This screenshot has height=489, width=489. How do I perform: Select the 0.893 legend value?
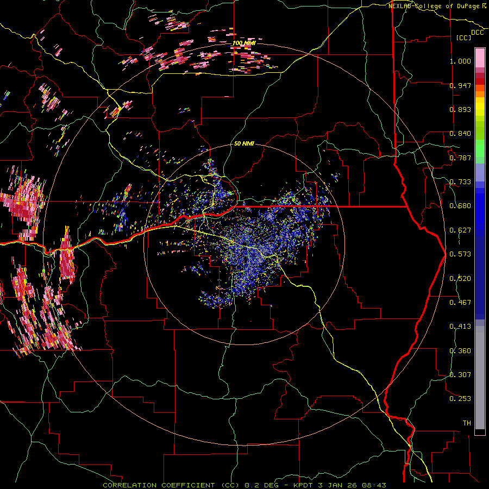click(460, 109)
